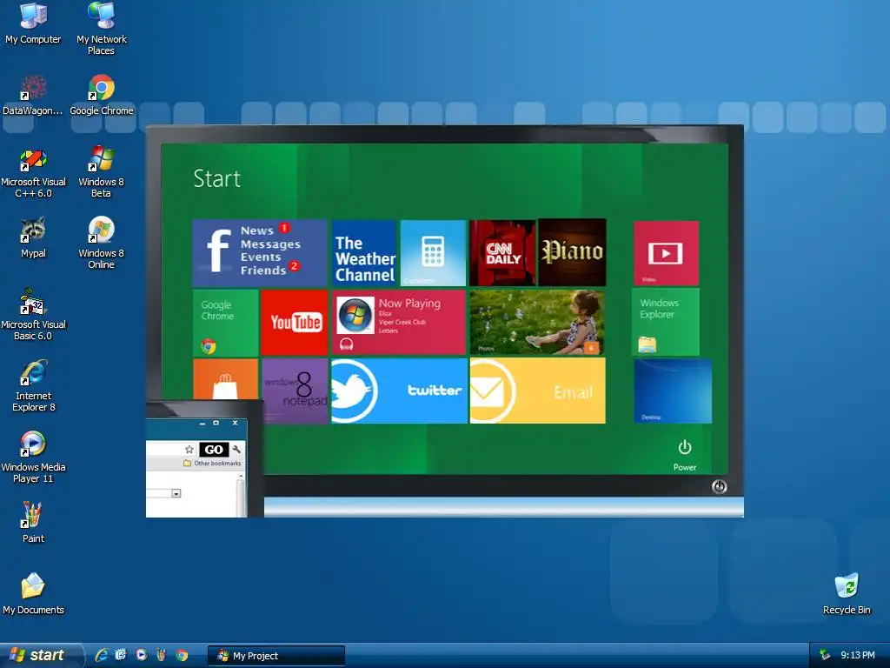
Task: Click the GO button in small browser
Action: [x=214, y=450]
